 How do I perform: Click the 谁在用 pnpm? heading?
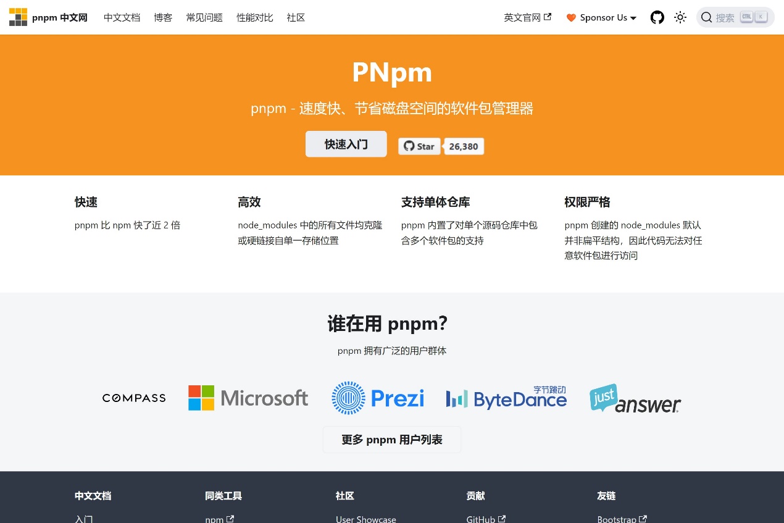pyautogui.click(x=387, y=324)
